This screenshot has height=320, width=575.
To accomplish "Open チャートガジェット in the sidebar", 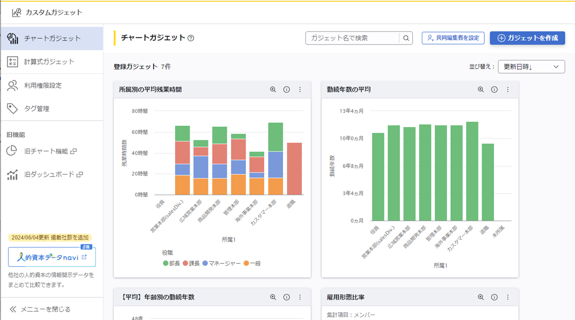I will [52, 38].
